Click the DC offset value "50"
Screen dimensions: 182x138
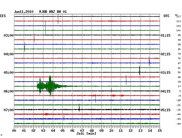click(179, 72)
